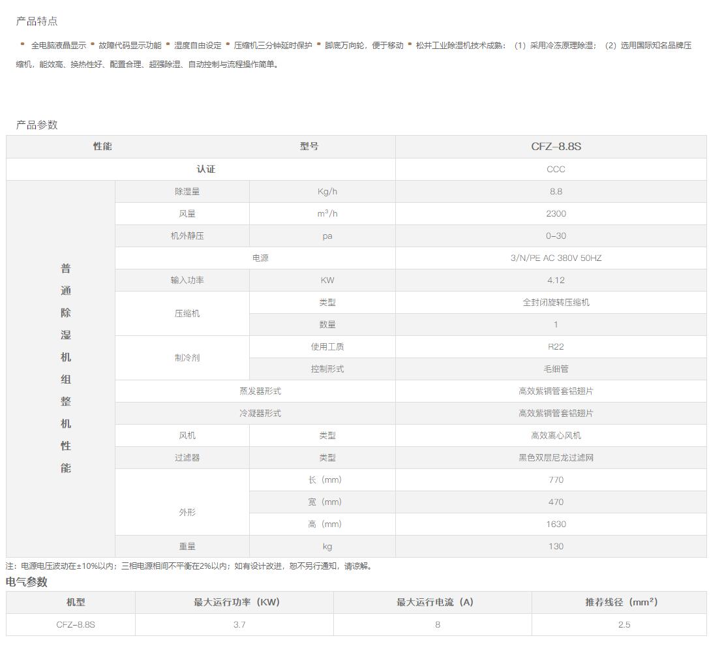The width and height of the screenshot is (724, 653).
Task: Click the 高效离心风机 fan type cell
Action: (x=556, y=435)
